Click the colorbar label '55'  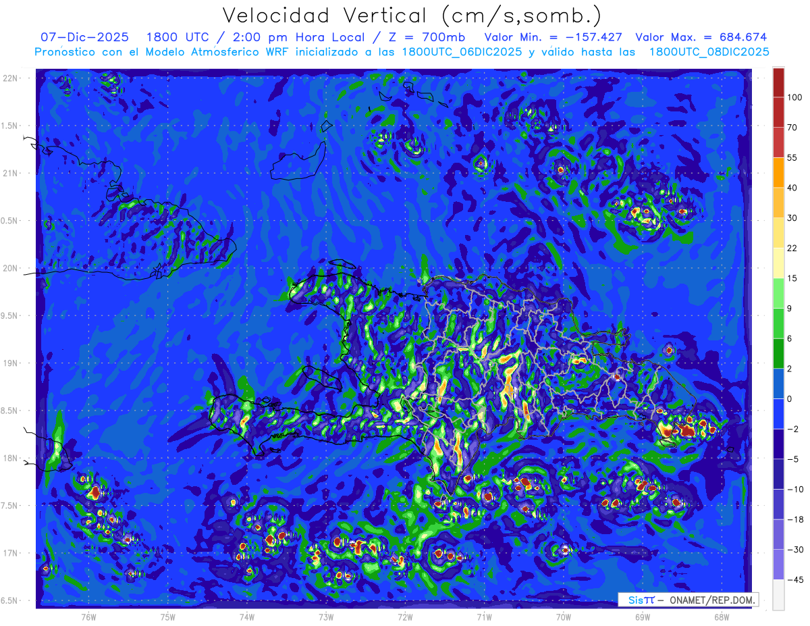[x=792, y=157]
